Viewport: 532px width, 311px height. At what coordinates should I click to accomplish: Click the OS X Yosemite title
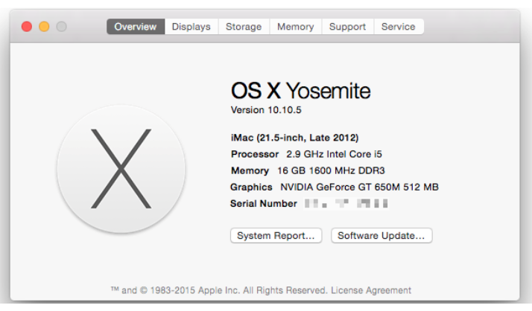300,91
